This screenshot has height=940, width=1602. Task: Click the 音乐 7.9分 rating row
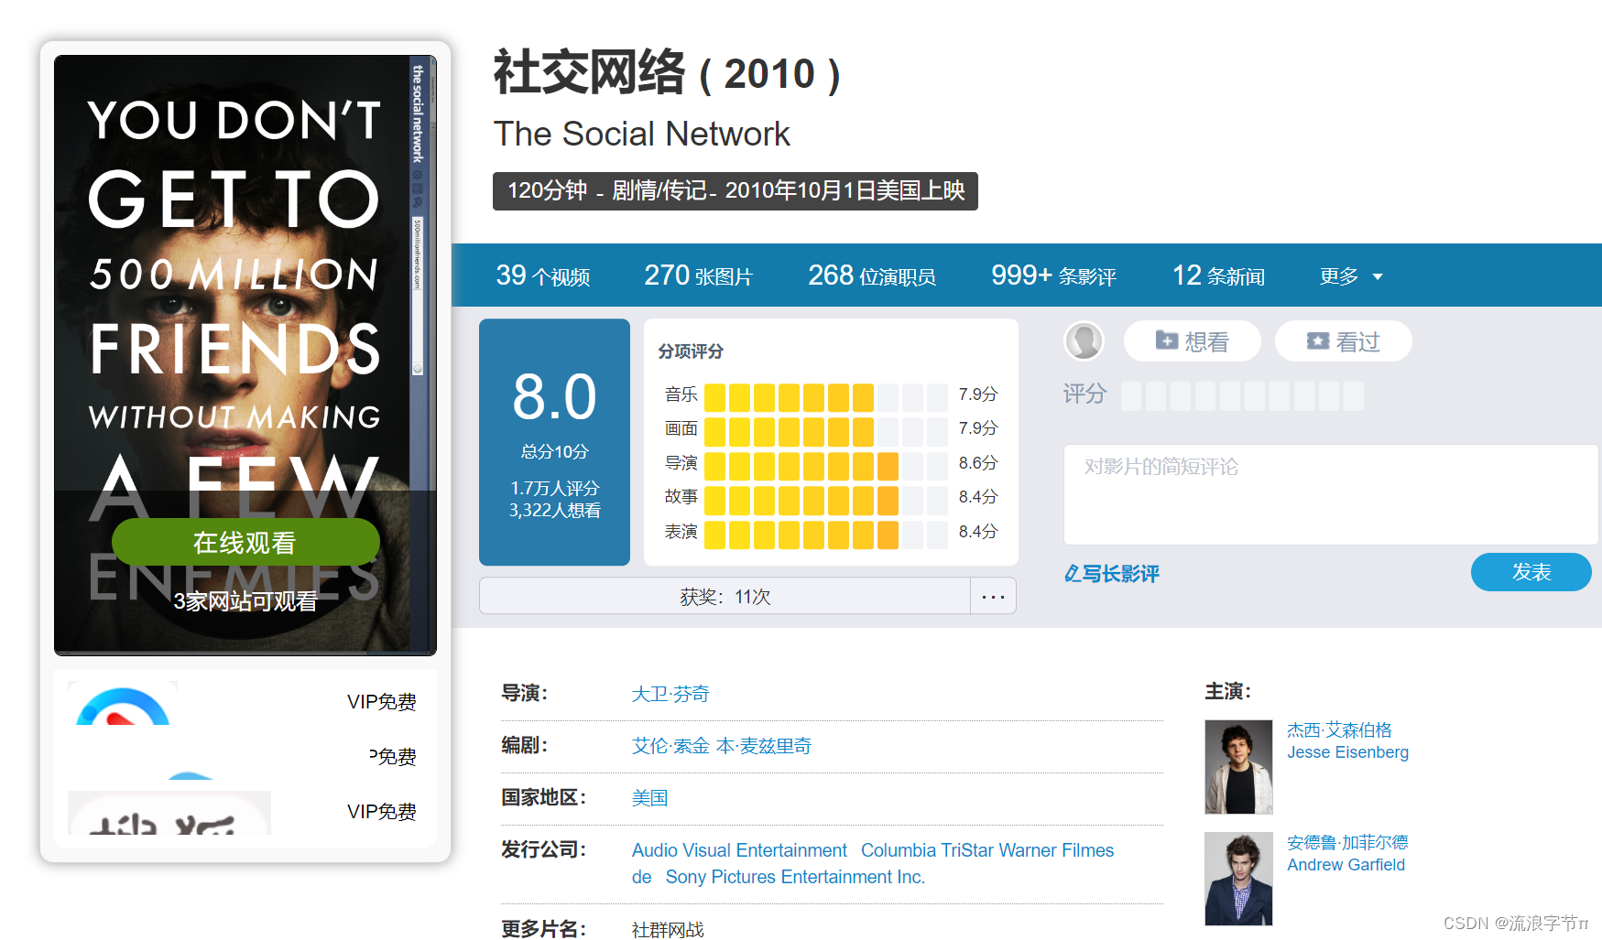(x=831, y=394)
